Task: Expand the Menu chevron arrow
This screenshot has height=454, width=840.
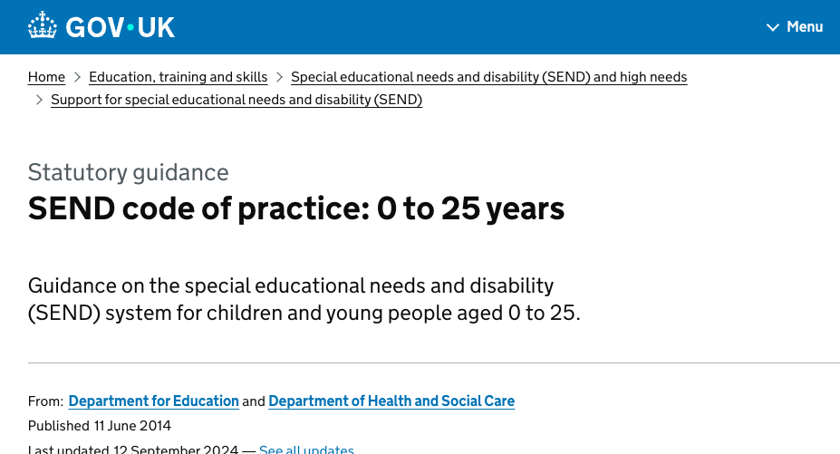Action: (772, 27)
